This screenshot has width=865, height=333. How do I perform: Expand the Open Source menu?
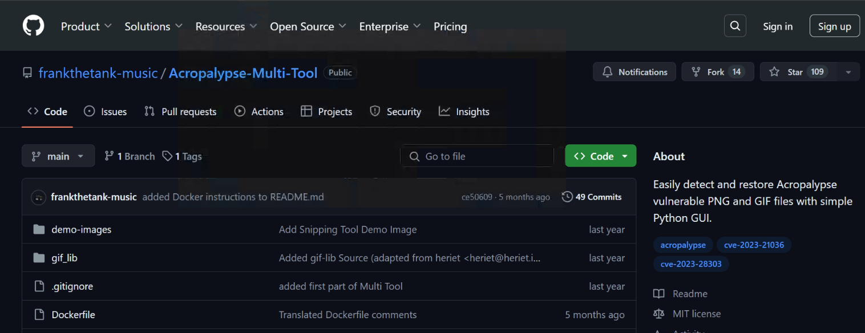pyautogui.click(x=308, y=26)
